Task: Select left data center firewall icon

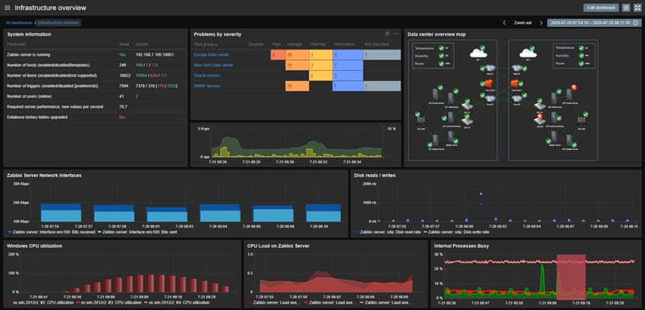Action: coord(489,83)
